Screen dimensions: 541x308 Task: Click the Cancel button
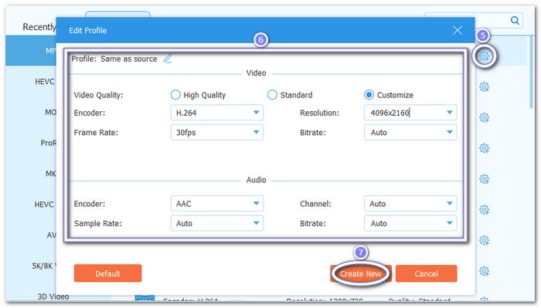pos(426,273)
